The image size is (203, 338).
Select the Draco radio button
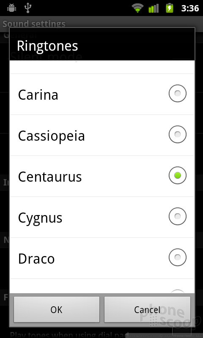177,257
